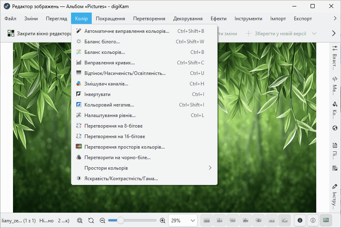Choose Відтінок/Насиченість/Освітленість entry
The image size is (341, 228).
tap(144, 73)
